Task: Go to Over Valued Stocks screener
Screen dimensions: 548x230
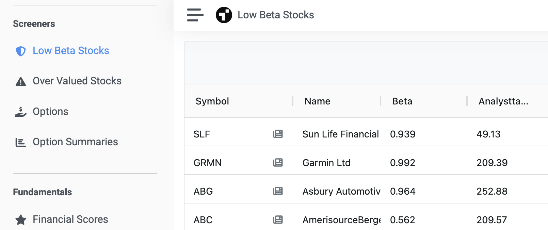Action: point(77,81)
